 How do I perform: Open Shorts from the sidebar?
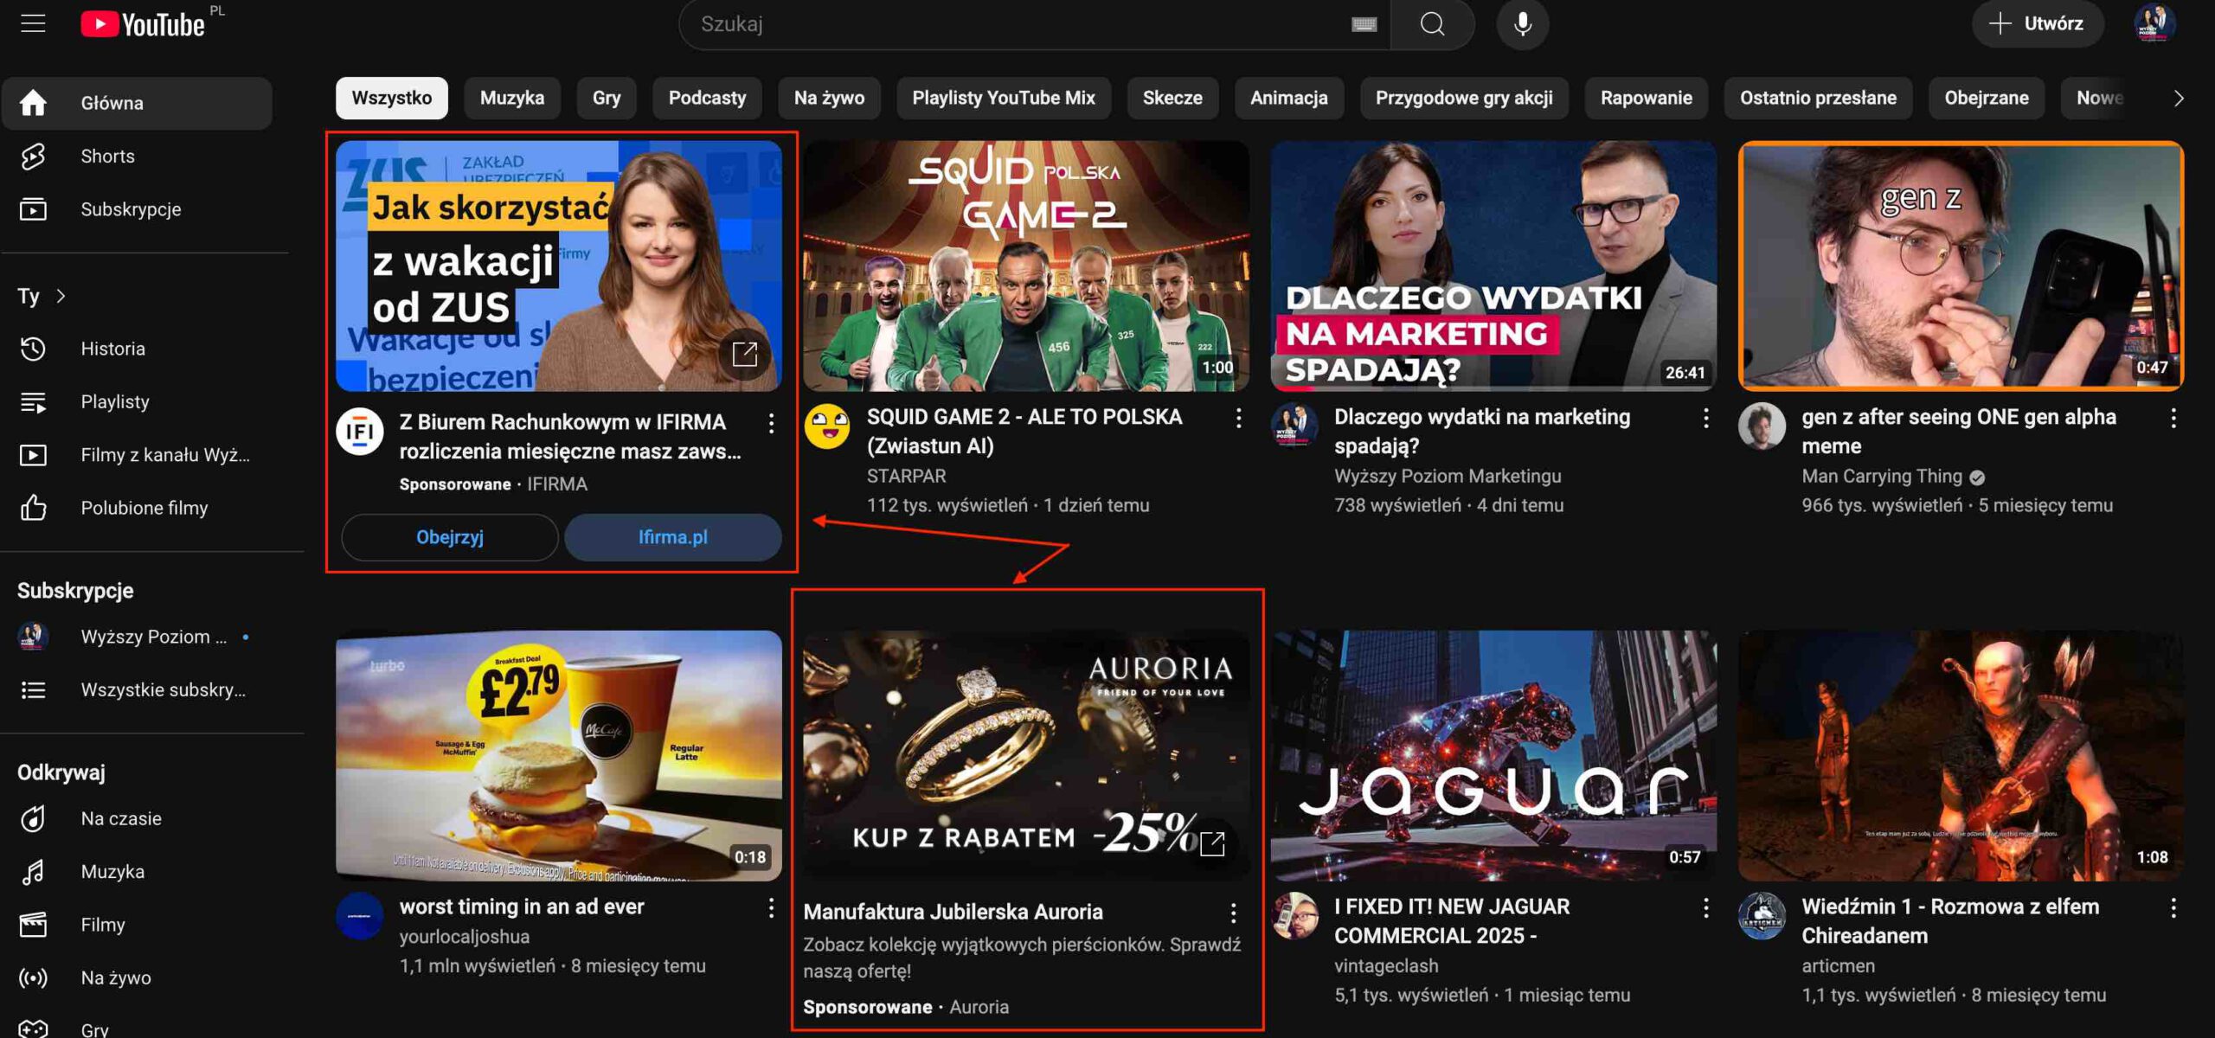(107, 156)
